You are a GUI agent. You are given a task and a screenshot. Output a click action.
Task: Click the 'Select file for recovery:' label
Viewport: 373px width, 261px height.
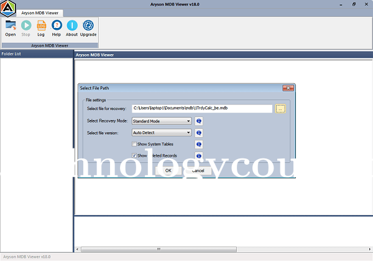click(106, 109)
